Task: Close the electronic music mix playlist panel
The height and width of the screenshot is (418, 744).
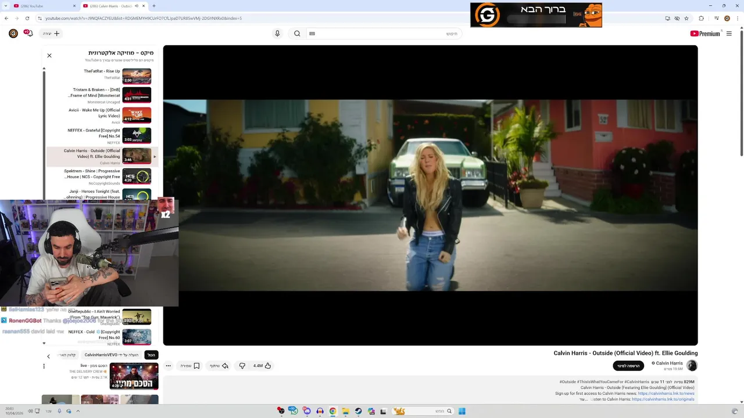Action: pyautogui.click(x=49, y=56)
